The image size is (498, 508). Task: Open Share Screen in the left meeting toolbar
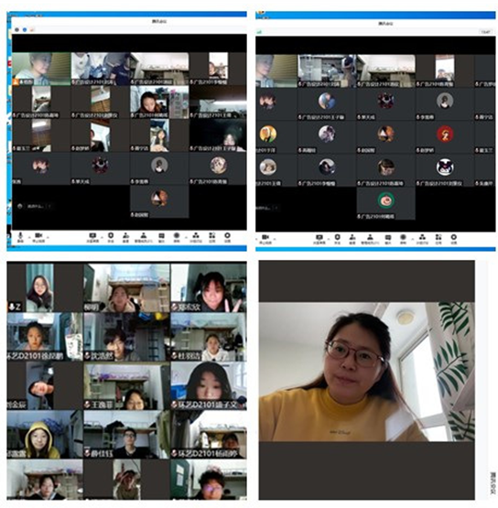pyautogui.click(x=92, y=237)
